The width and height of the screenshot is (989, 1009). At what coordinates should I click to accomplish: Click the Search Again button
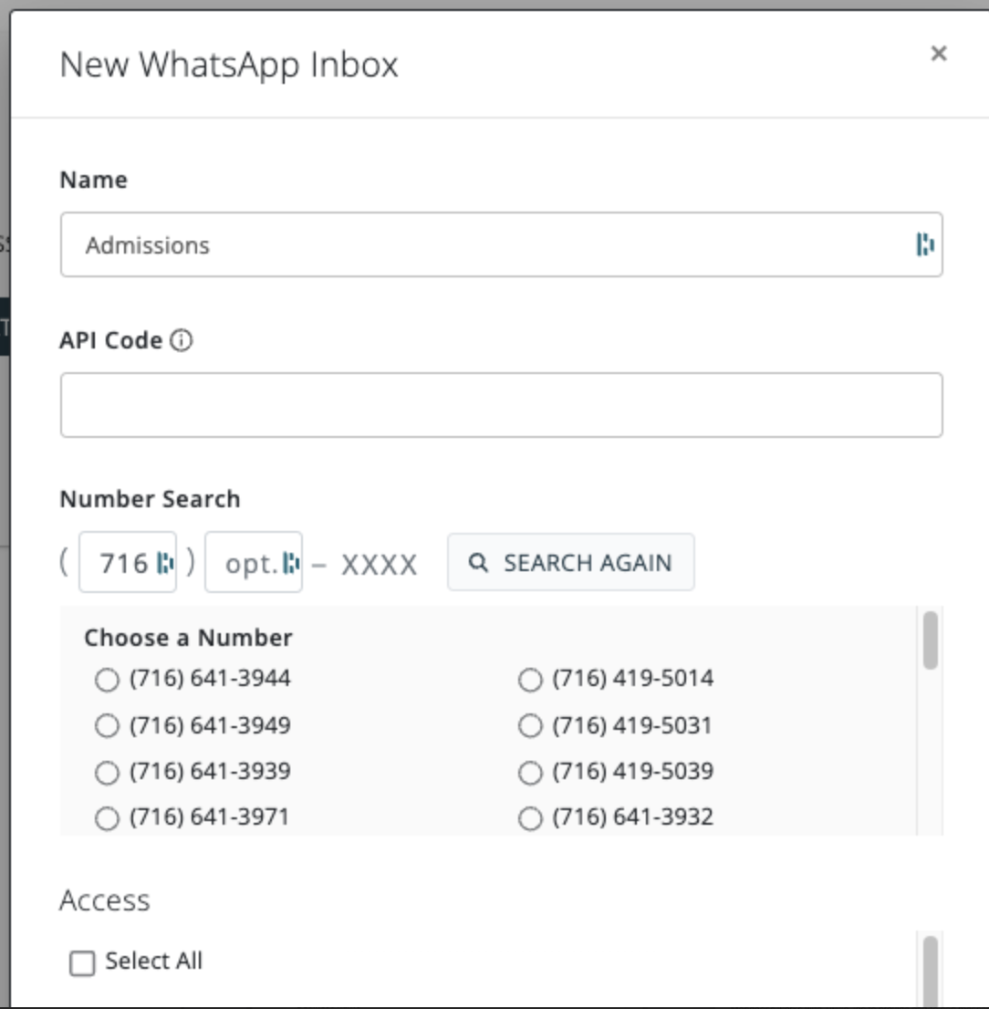point(570,563)
